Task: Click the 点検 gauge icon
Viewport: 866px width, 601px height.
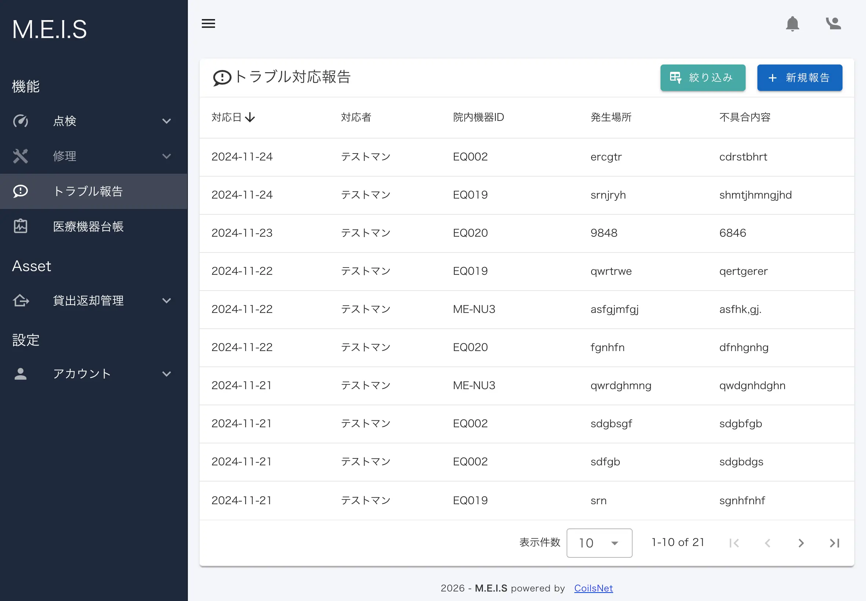Action: pos(20,121)
